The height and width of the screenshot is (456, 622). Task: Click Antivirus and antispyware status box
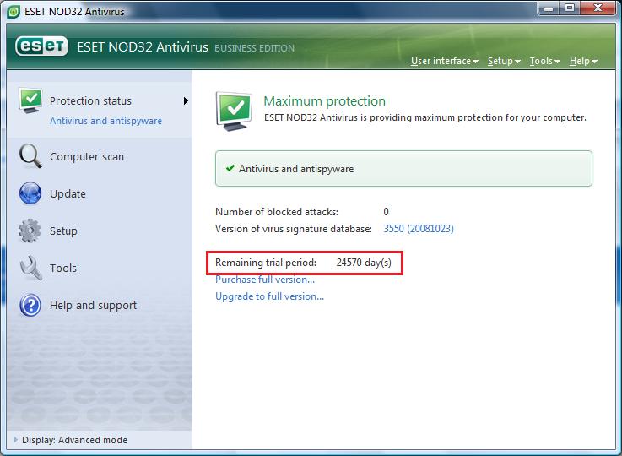click(403, 168)
